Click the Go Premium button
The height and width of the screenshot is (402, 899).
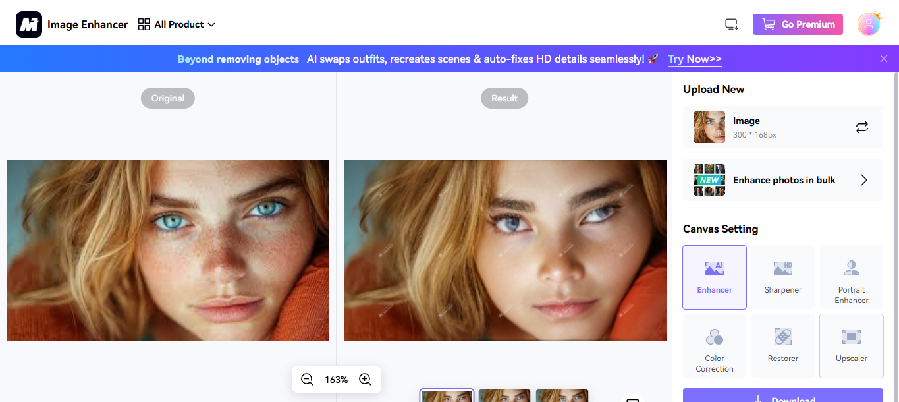pos(798,24)
